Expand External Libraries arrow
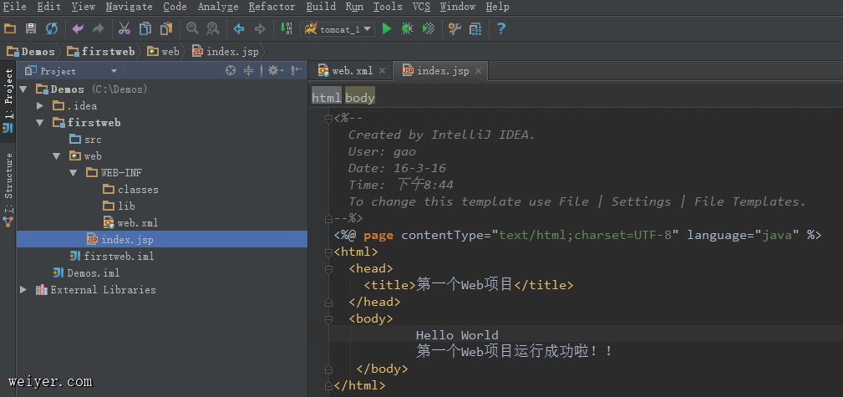Screen dimensions: 843x397 pos(23,289)
